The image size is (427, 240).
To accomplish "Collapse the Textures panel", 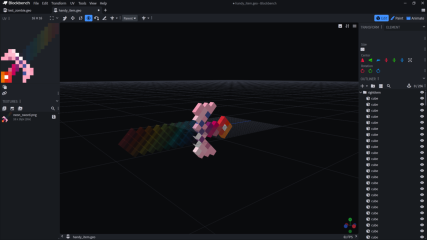I will pos(57,101).
